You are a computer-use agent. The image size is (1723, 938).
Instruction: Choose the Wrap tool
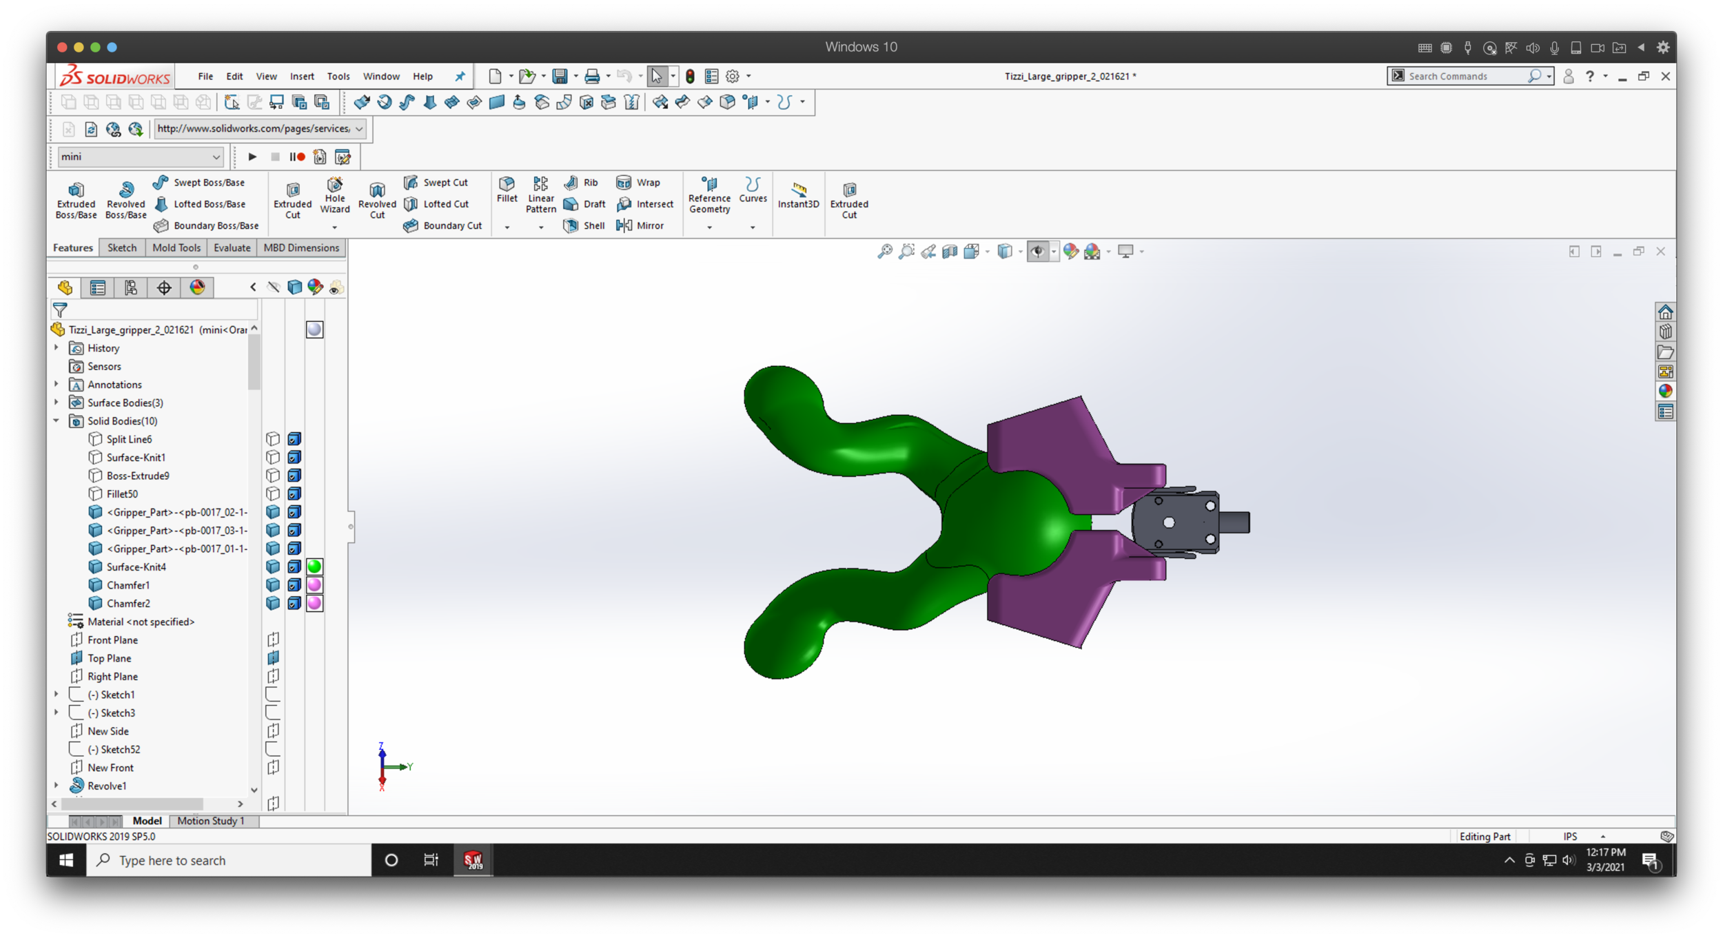tap(638, 183)
